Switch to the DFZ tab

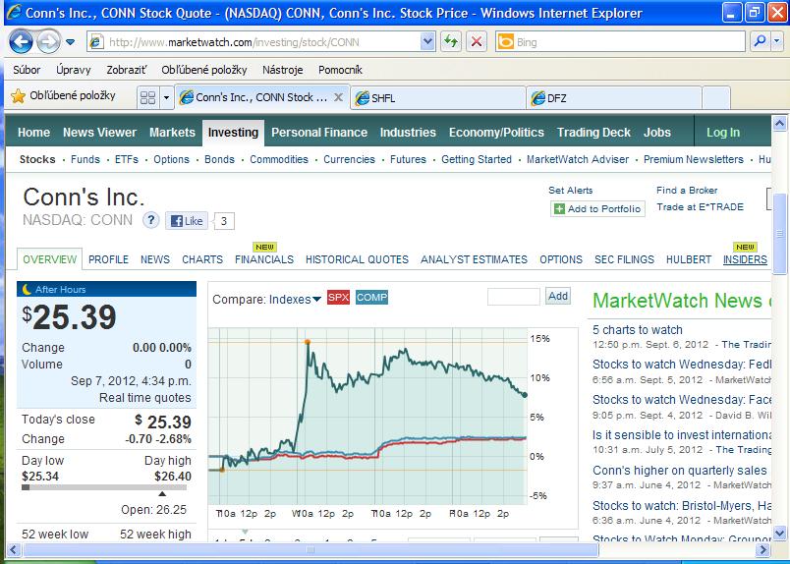click(614, 98)
